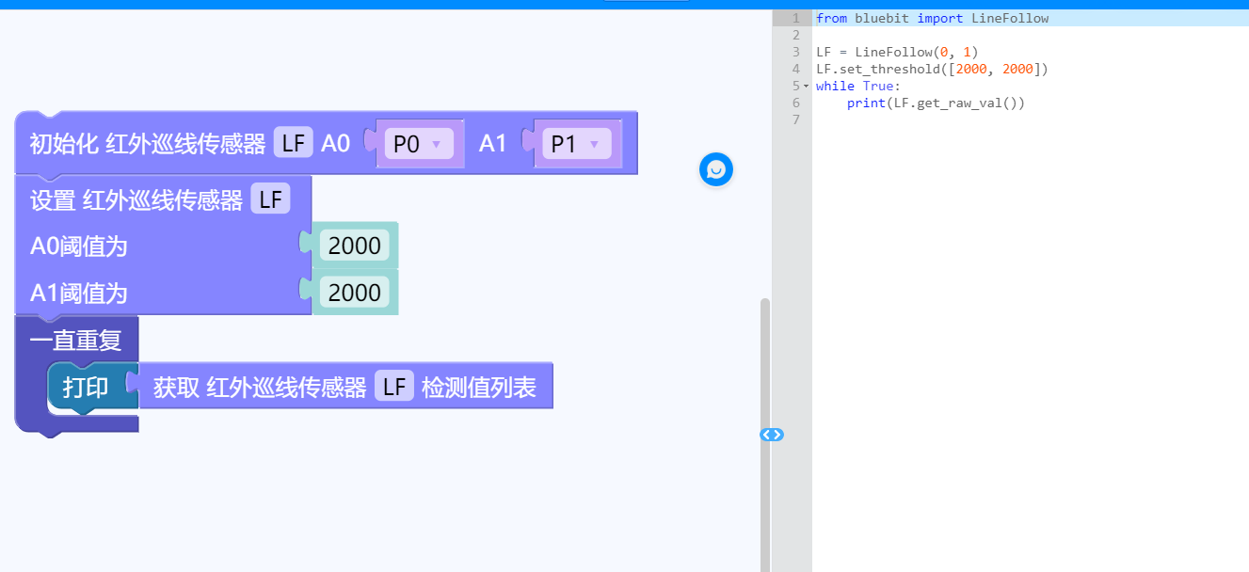Click the blue splitter handle beside the code panel
1249x572 pixels.
pos(772,435)
